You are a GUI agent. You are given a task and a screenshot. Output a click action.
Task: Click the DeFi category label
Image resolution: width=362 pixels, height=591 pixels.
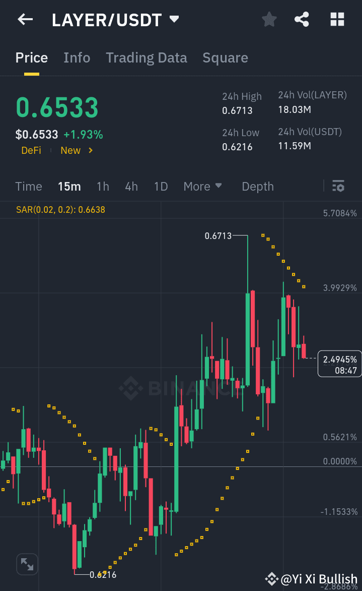[31, 150]
